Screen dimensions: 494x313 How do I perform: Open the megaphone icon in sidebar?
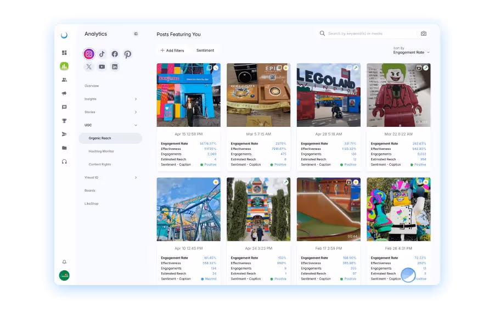[x=64, y=93]
